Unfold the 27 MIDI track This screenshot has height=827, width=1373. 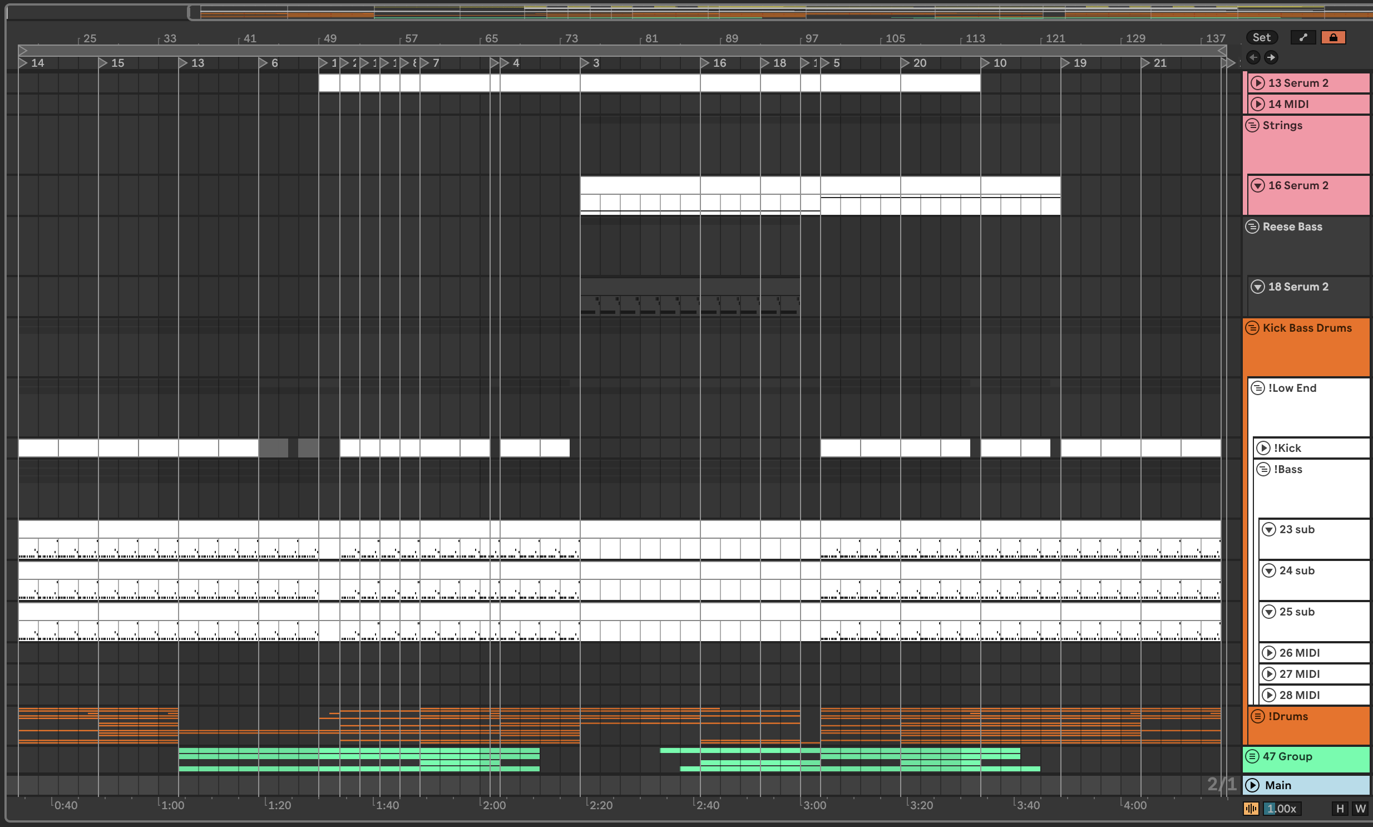pos(1269,675)
